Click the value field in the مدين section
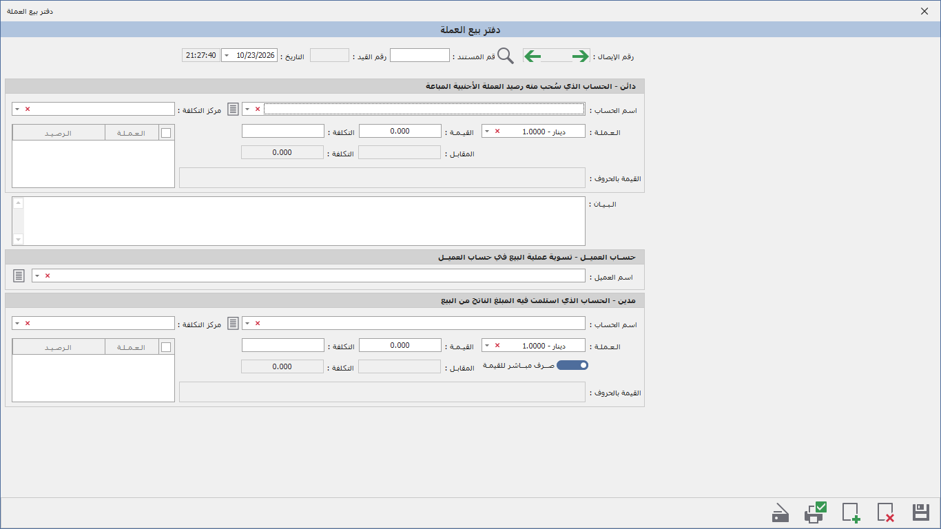Screen dimensions: 941x529 [x=400, y=345]
